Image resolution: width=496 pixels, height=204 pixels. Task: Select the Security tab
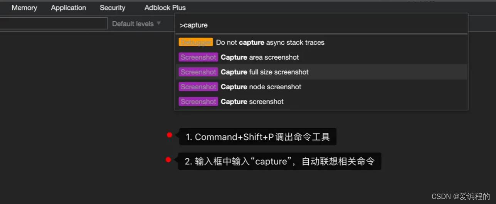tap(112, 8)
